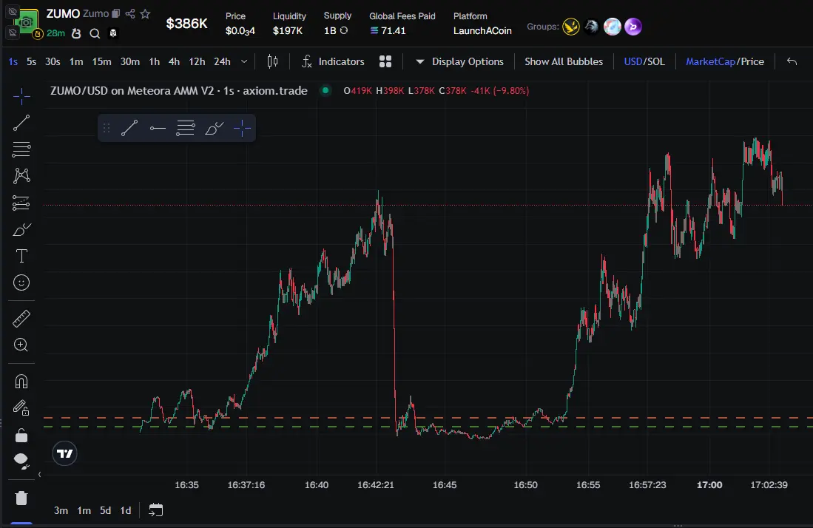Click Show All Bubbles
Viewport: 813px width, 528px height.
tap(563, 61)
